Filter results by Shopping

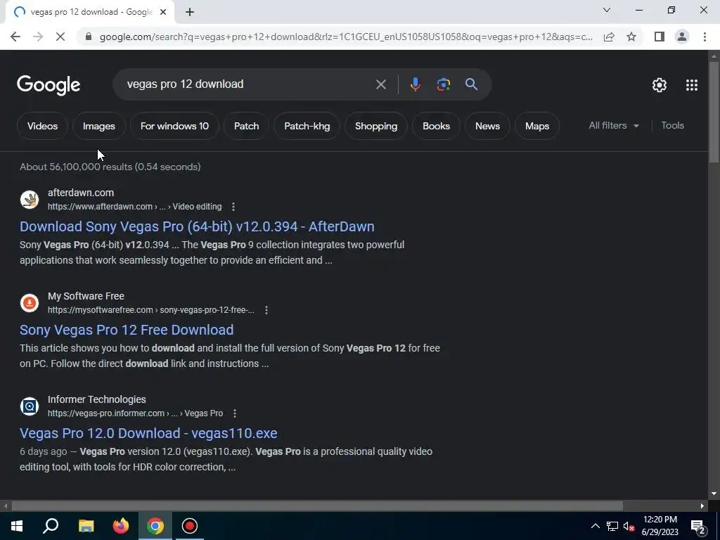pos(376,126)
